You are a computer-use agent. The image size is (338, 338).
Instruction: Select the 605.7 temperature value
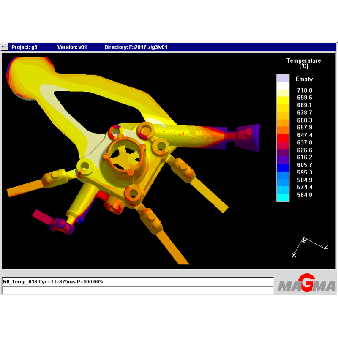coord(304,165)
